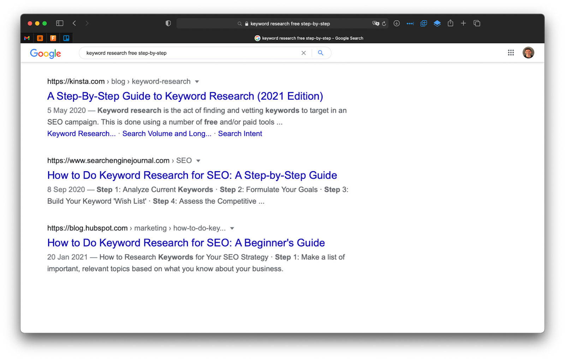Reload the current page
Image resolution: width=565 pixels, height=360 pixels.
[384, 24]
